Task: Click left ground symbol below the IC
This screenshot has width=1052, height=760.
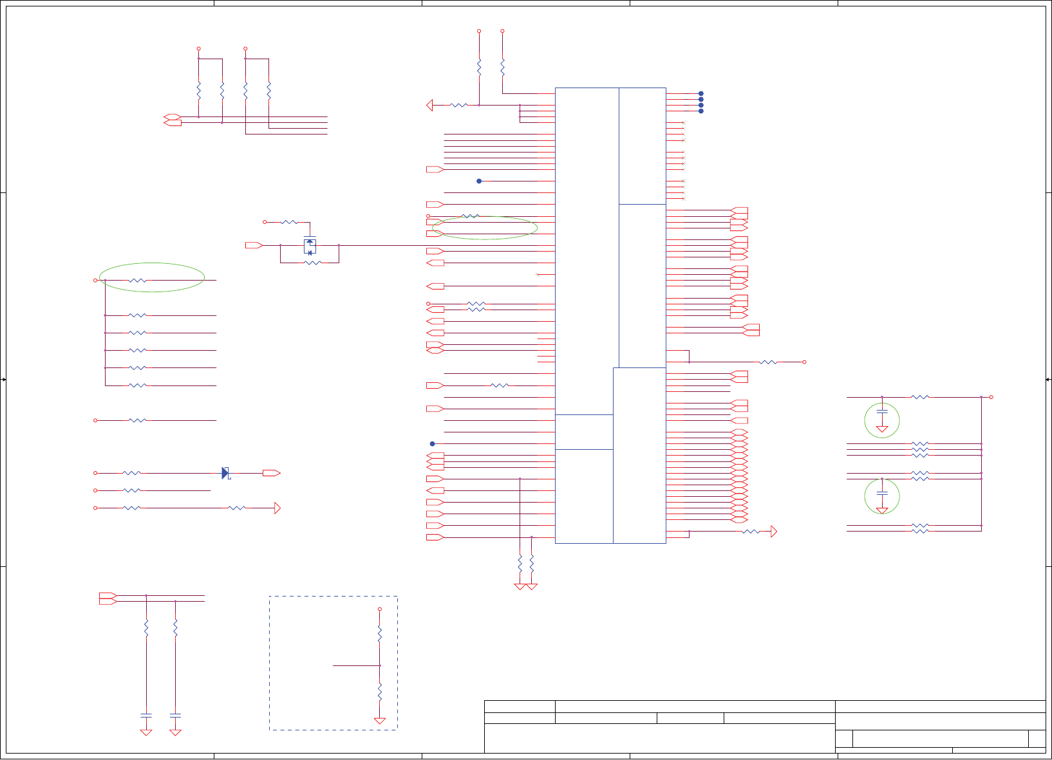Action: pos(520,587)
